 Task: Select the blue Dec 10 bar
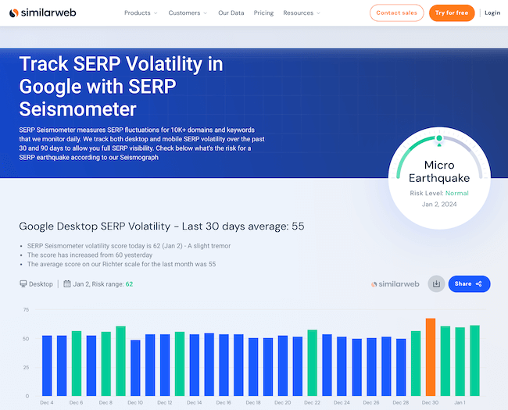tap(135, 368)
